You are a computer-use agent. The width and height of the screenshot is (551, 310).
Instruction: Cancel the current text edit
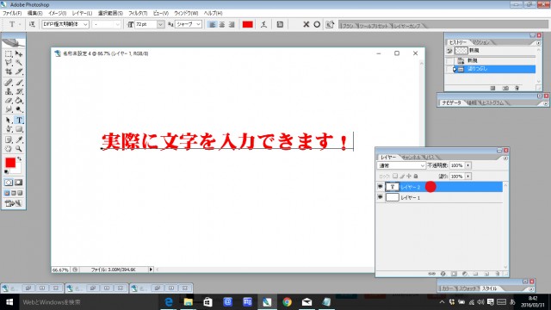pyautogui.click(x=306, y=24)
